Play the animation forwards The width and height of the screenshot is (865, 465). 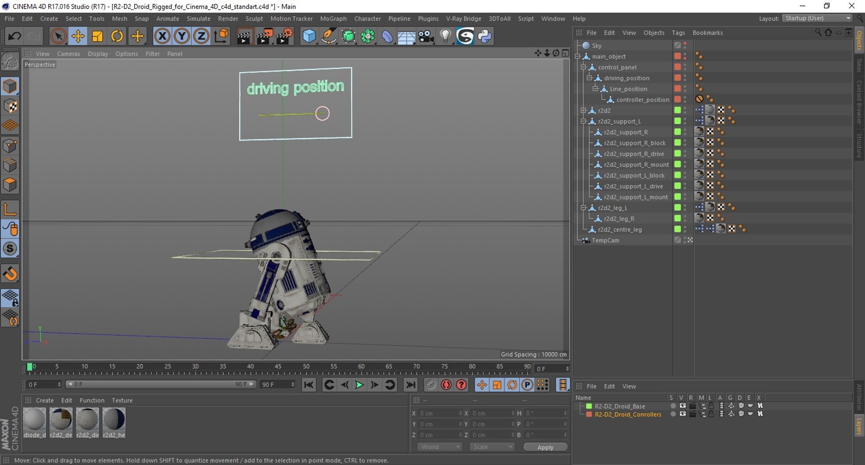pyautogui.click(x=359, y=385)
